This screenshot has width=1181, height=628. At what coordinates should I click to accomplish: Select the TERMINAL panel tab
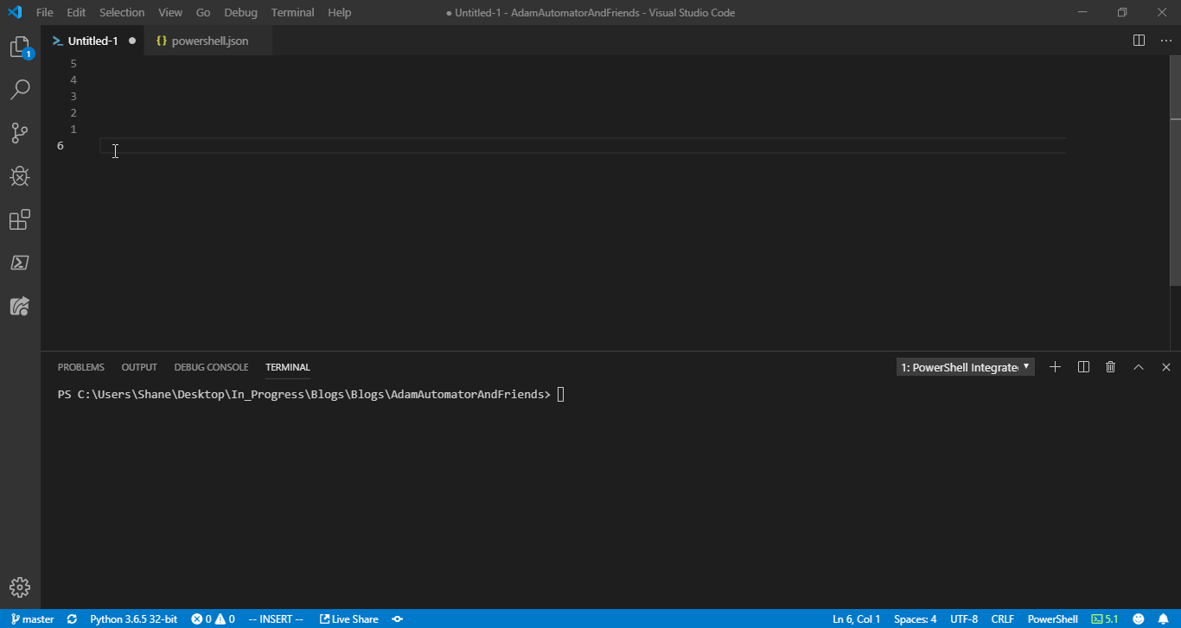point(288,367)
